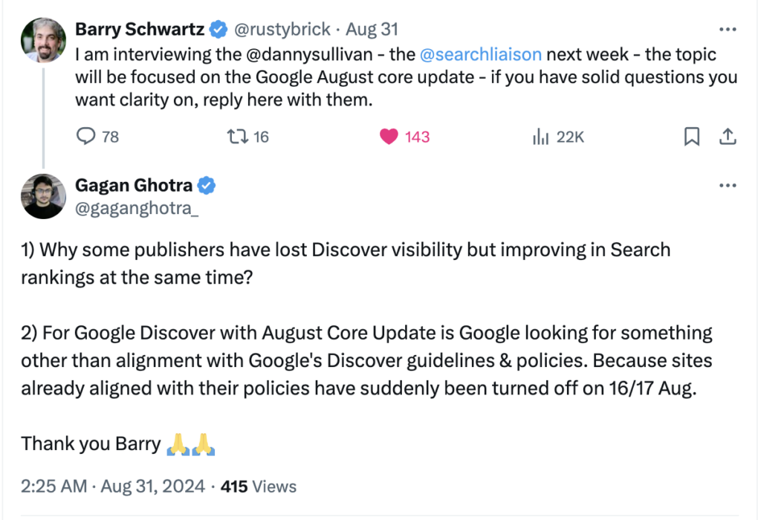Open the @searchliaison mention link
This screenshot has height=520, width=761.
pyautogui.click(x=480, y=54)
